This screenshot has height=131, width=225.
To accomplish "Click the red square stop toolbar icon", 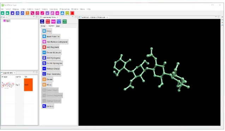I will click(72, 13).
